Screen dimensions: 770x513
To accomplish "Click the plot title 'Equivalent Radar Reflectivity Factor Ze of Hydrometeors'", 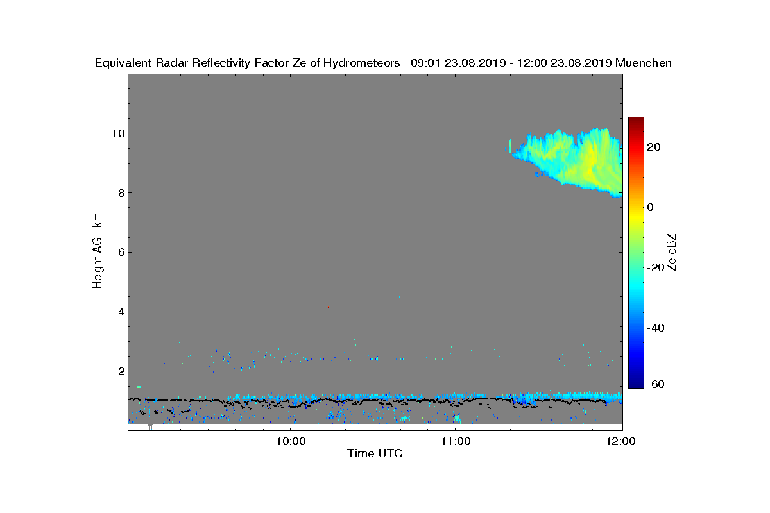I will coord(248,63).
